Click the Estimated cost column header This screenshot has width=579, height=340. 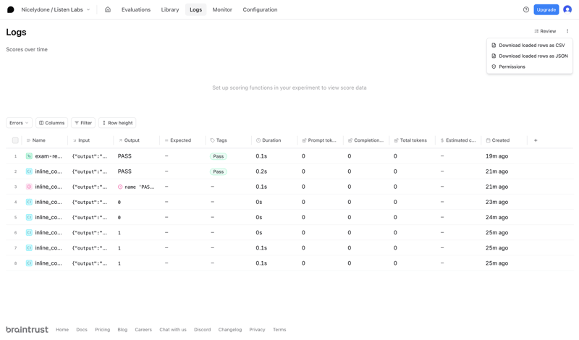(x=458, y=140)
